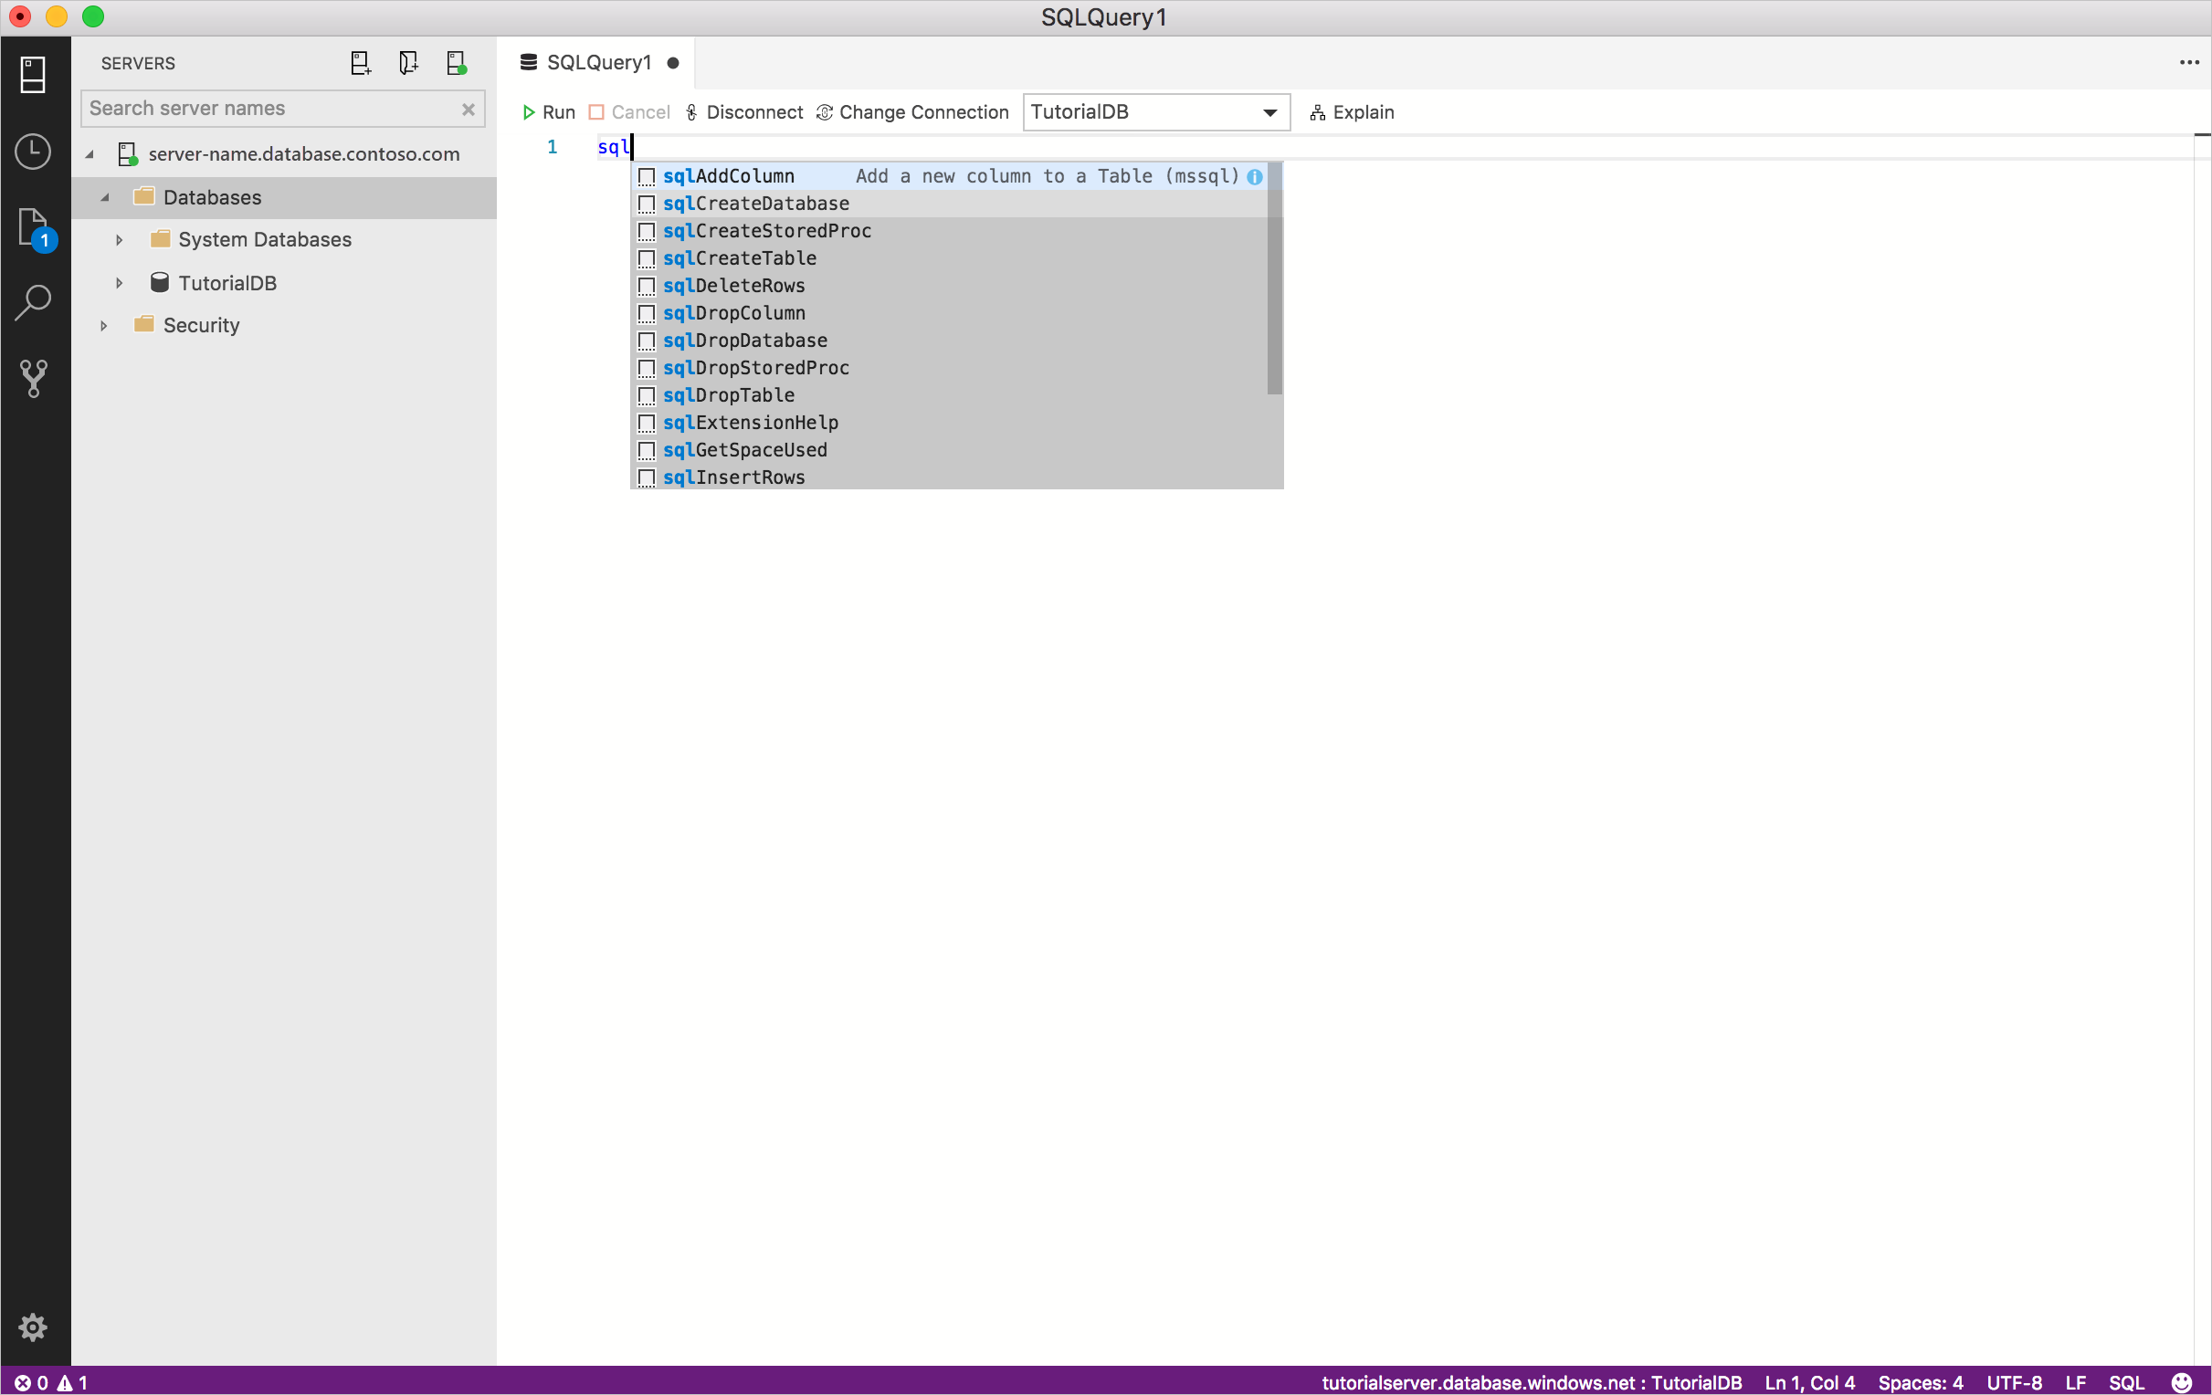Expand the System Databases tree item
The image size is (2212, 1395).
click(117, 238)
